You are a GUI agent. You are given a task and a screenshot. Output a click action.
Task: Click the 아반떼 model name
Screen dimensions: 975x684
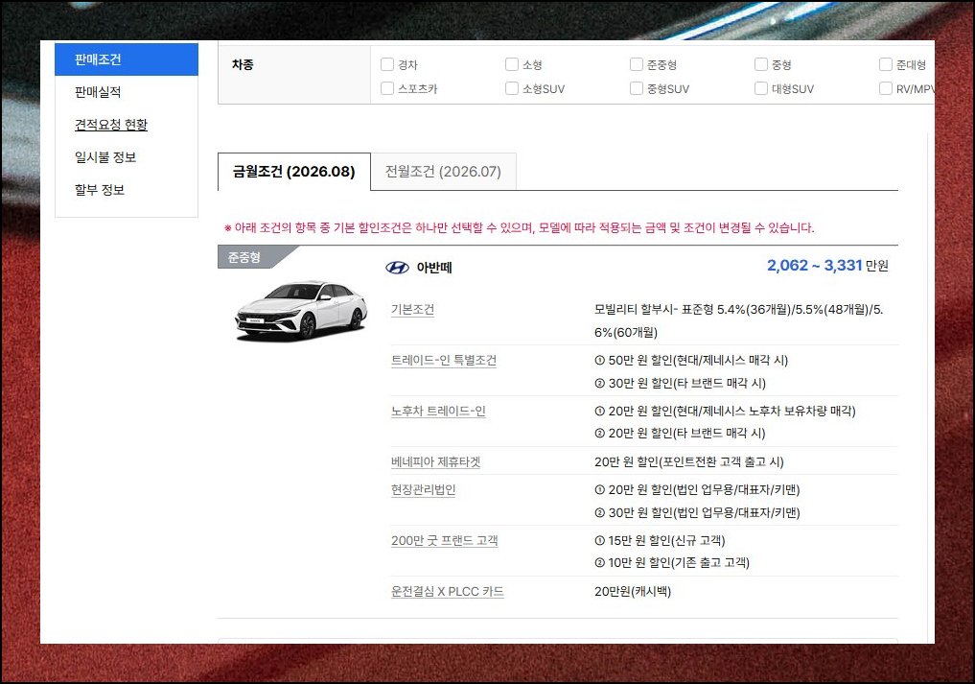tap(434, 268)
